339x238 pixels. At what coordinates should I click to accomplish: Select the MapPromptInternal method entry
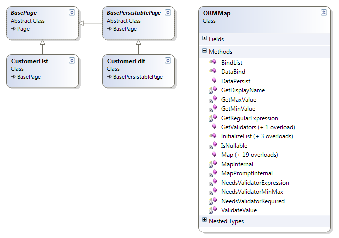pyautogui.click(x=247, y=173)
